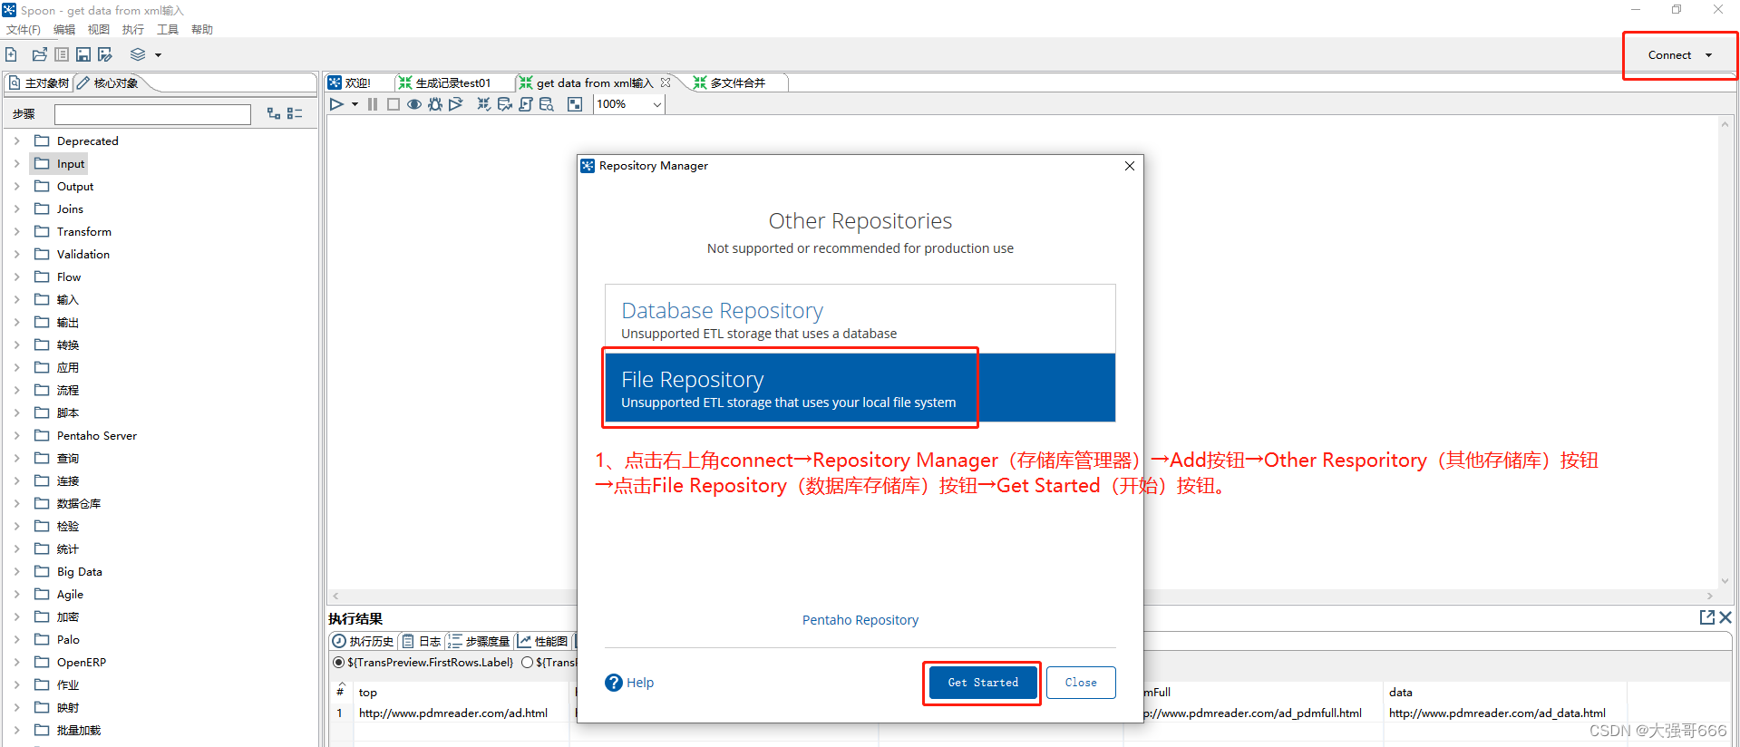Screen dimensions: 1740x747
Task: Expand the Big Data folder
Action: pyautogui.click(x=16, y=572)
